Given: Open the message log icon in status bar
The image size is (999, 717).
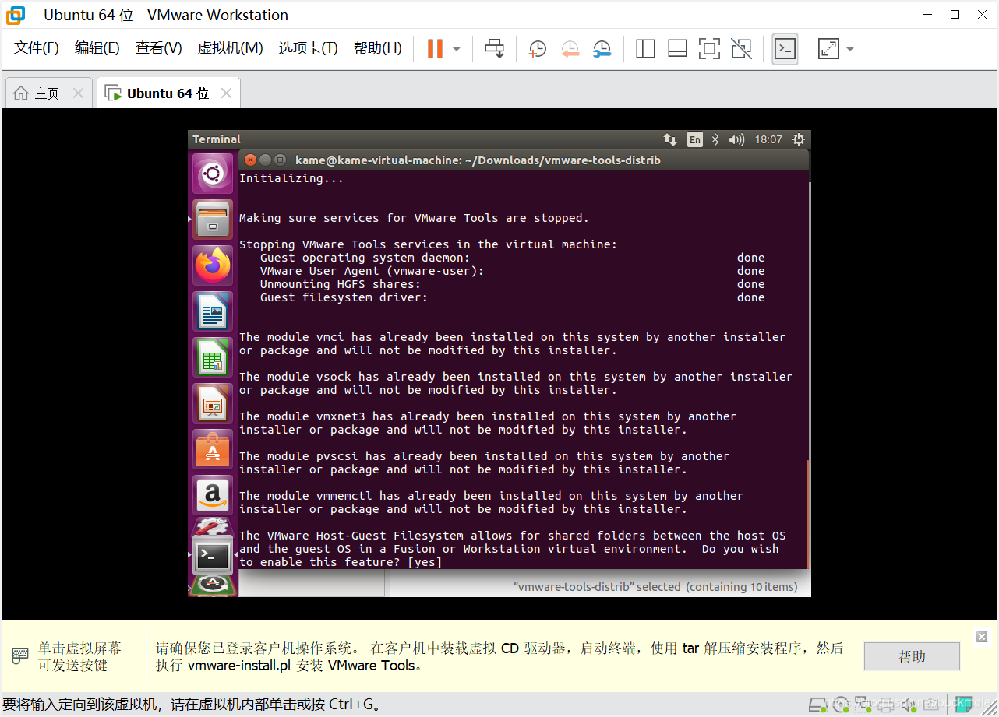Looking at the screenshot, I should [965, 705].
